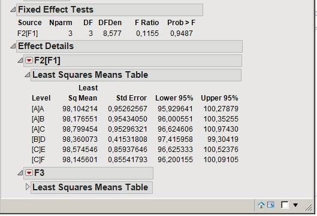Collapse the F2[F1] Least Squares Means Table

coord(28,75)
